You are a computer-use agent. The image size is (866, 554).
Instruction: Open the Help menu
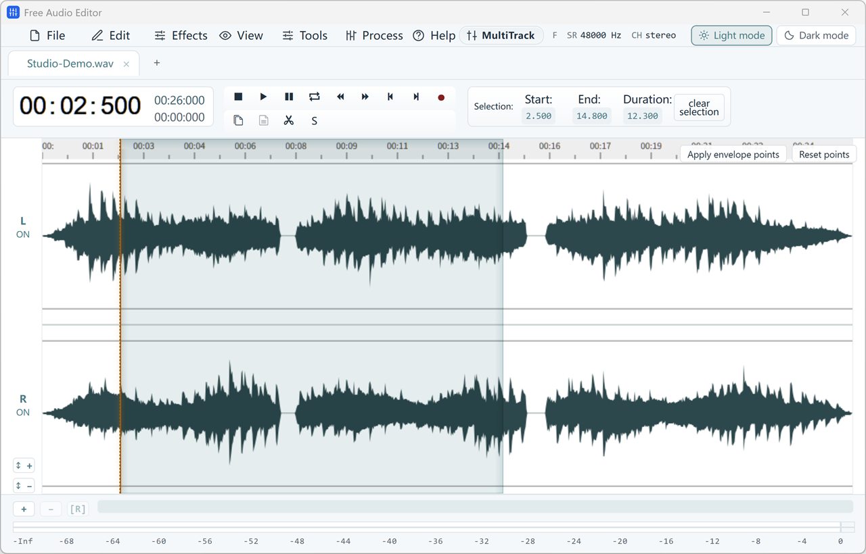434,36
